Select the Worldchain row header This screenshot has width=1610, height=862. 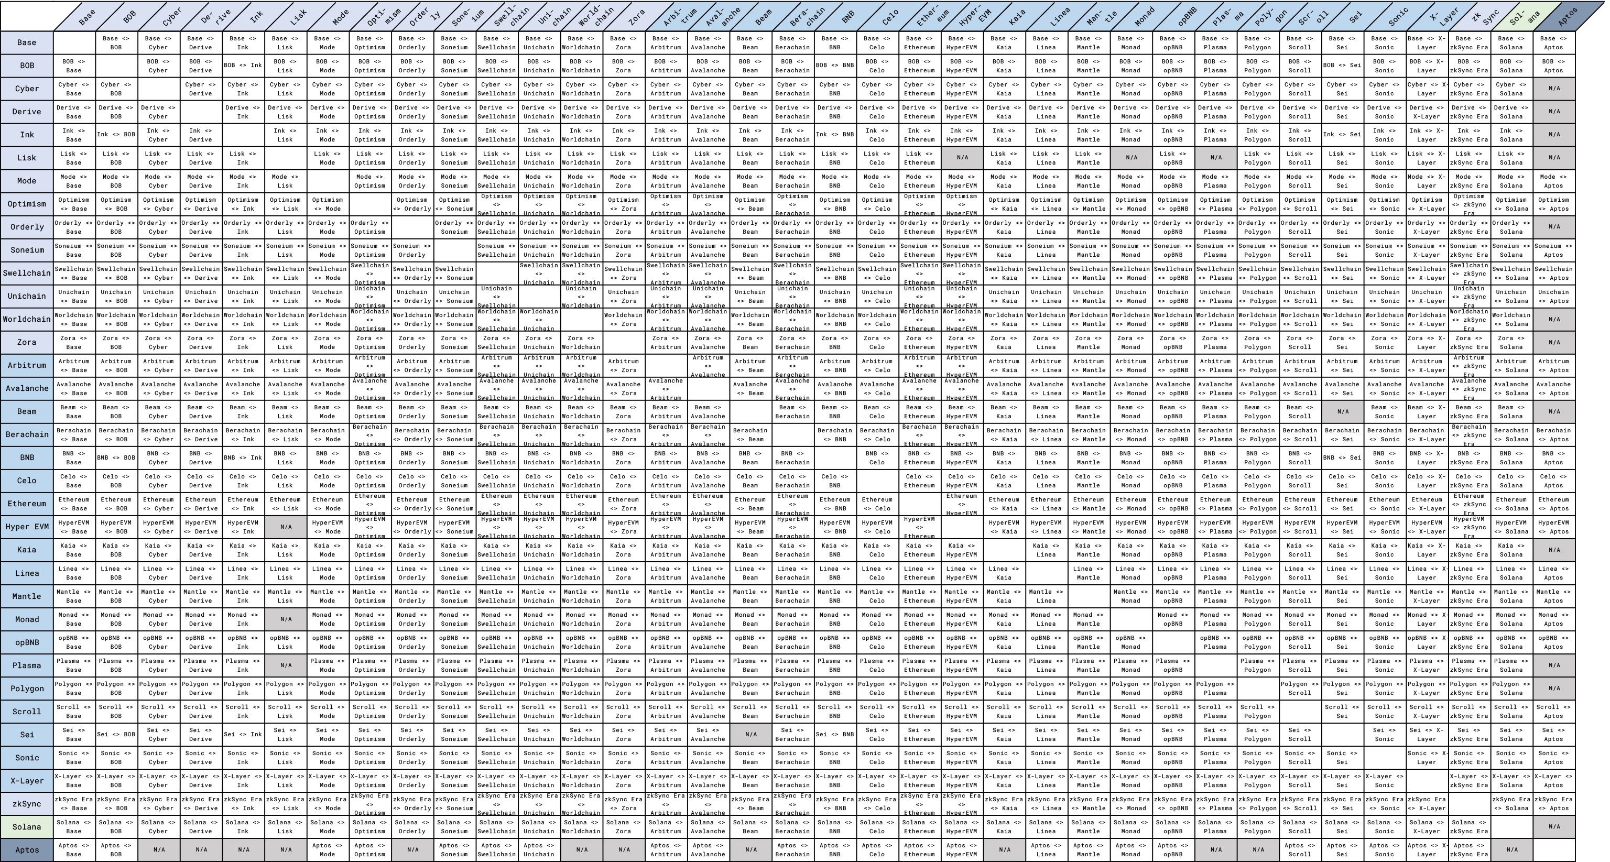pos(27,319)
